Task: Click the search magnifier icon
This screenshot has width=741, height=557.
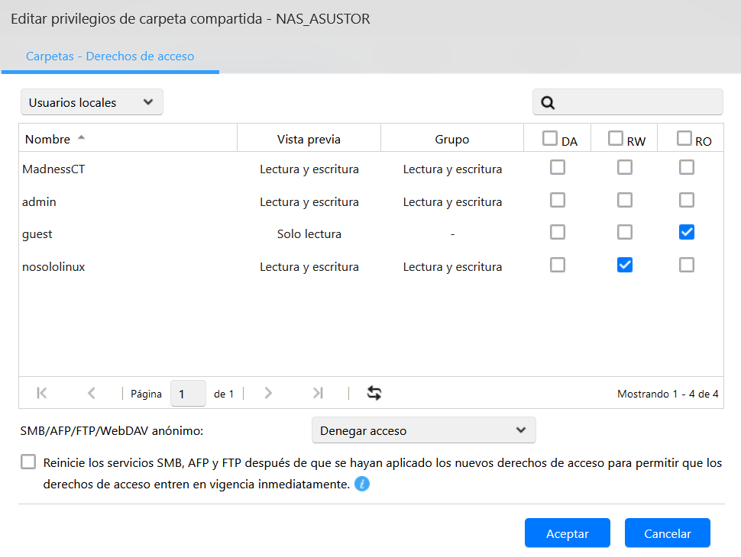Action: point(547,103)
